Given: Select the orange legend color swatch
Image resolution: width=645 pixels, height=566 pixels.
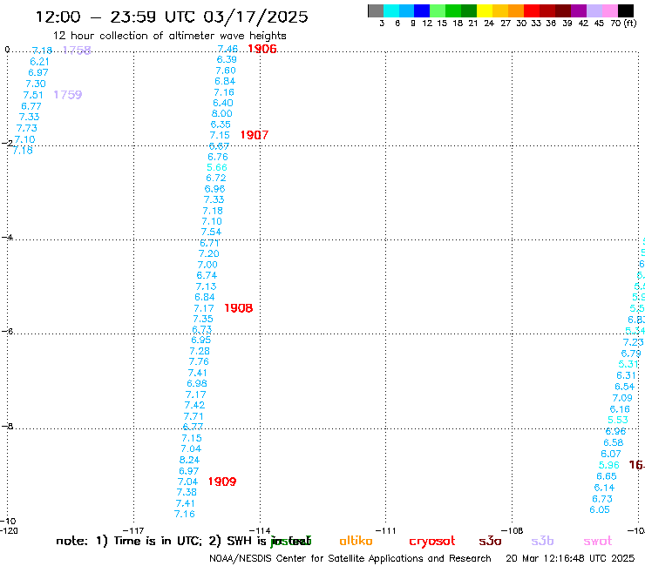Looking at the screenshot, I should point(516,10).
